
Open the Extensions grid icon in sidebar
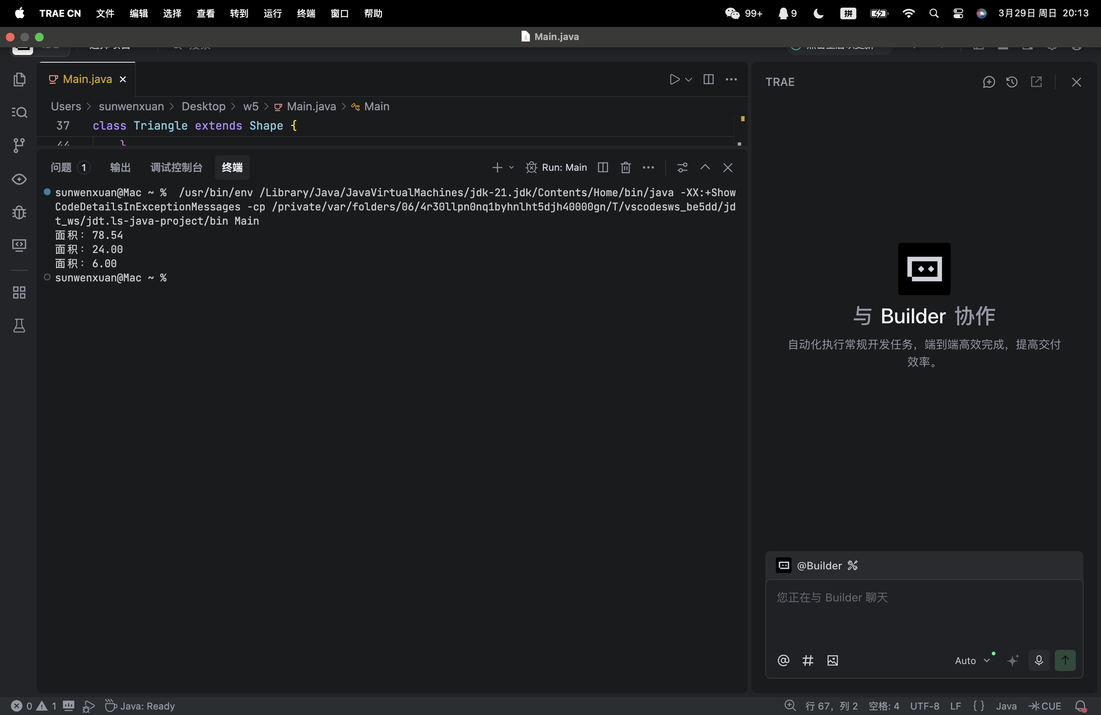click(x=19, y=292)
